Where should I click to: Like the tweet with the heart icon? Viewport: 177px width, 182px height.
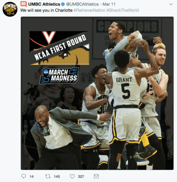(72, 176)
